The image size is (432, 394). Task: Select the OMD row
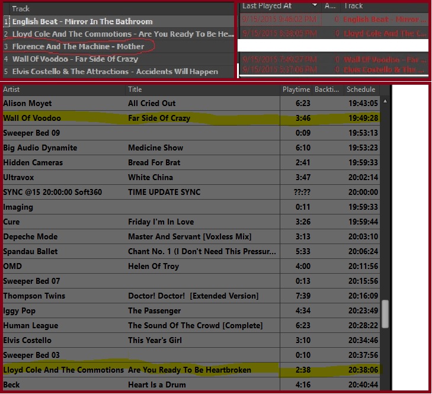(x=191, y=266)
